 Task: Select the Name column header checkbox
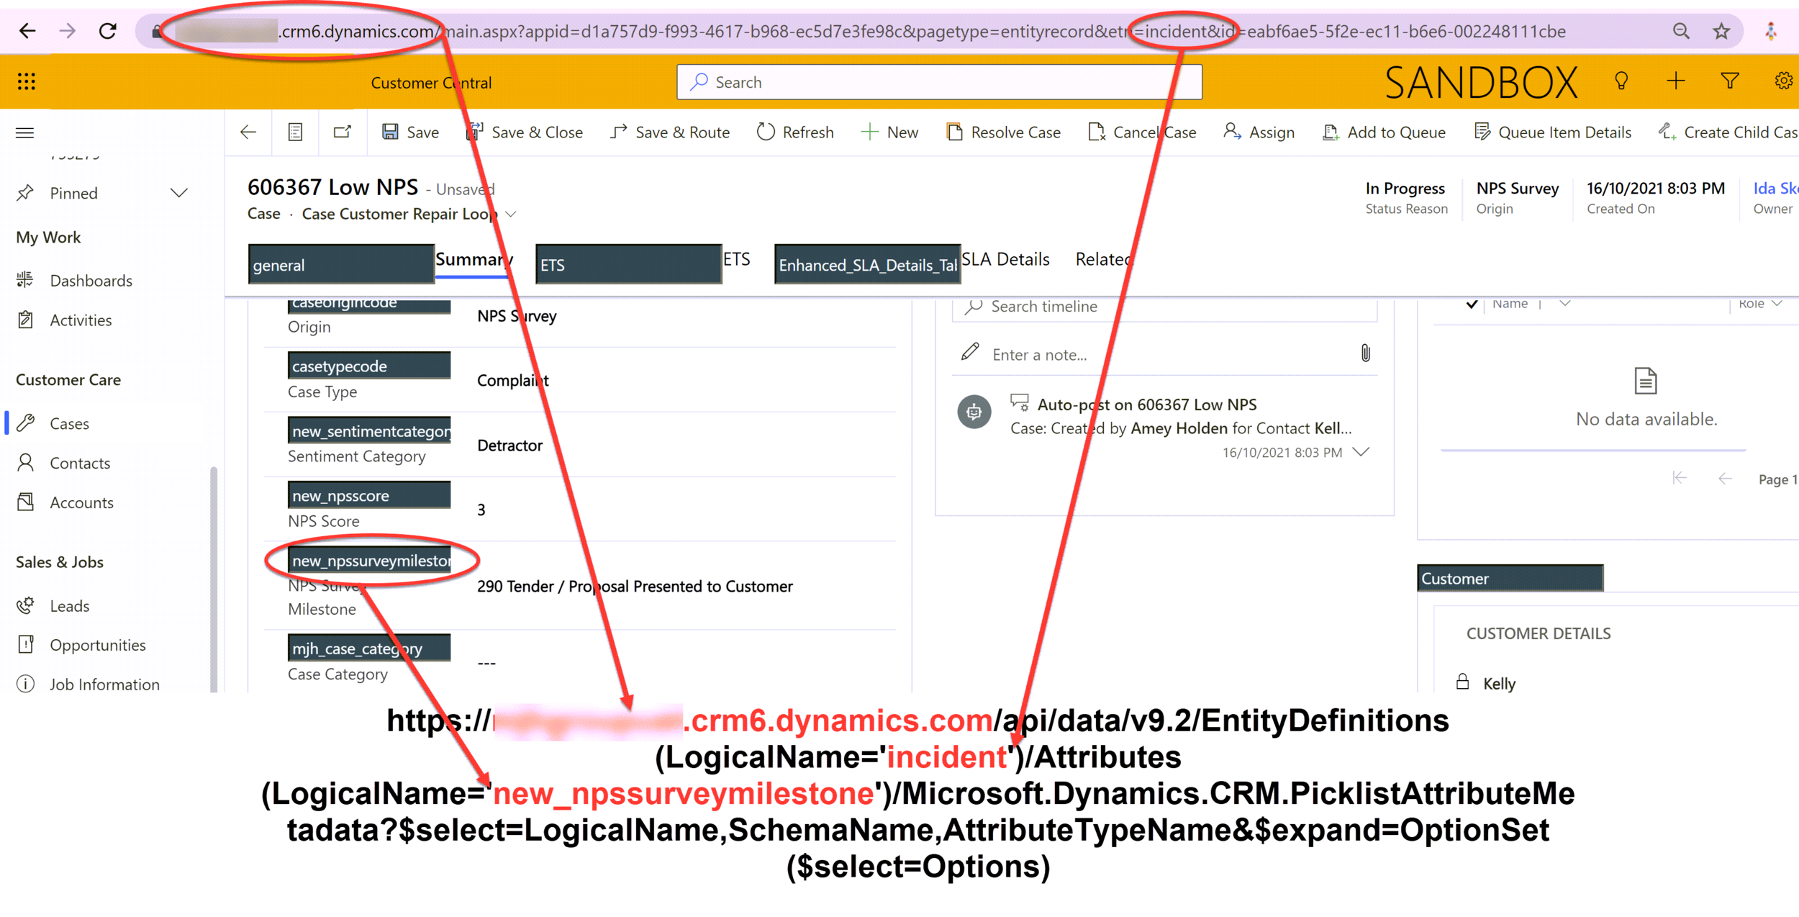pyautogui.click(x=1471, y=303)
